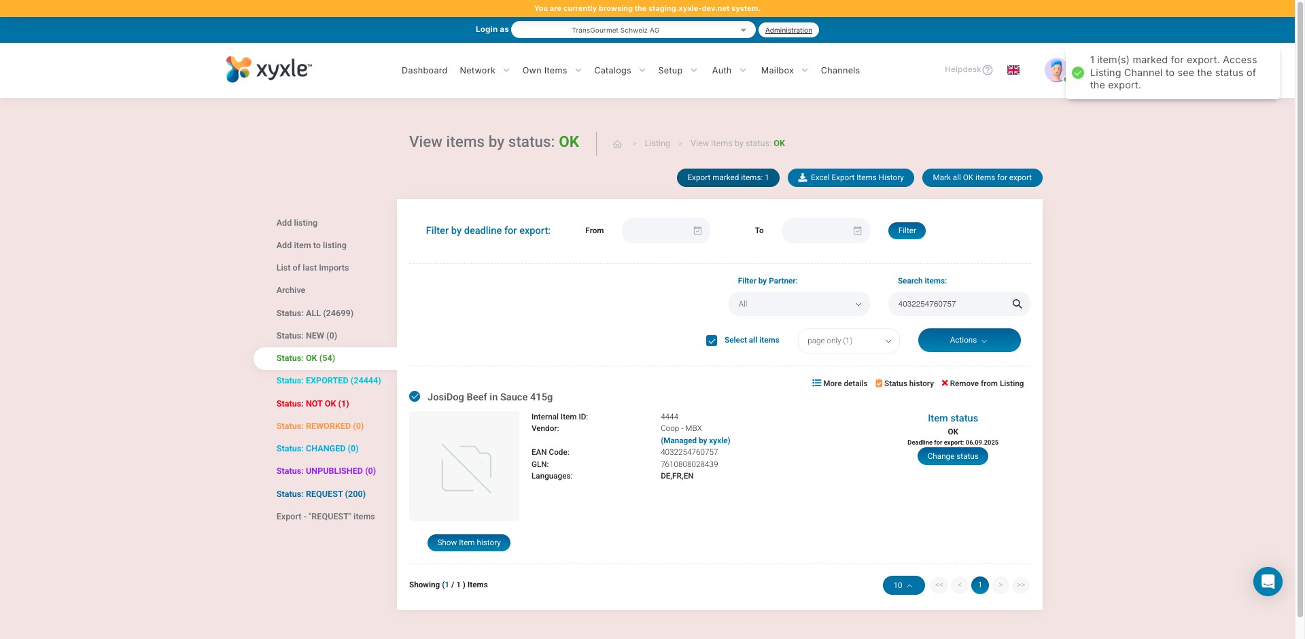Open the Helpdesk question mark icon
This screenshot has height=639, width=1305.
[988, 70]
